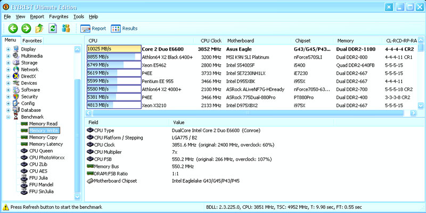Click the 6749 MB/s result bar
This screenshot has height=213, width=426.
(114, 65)
